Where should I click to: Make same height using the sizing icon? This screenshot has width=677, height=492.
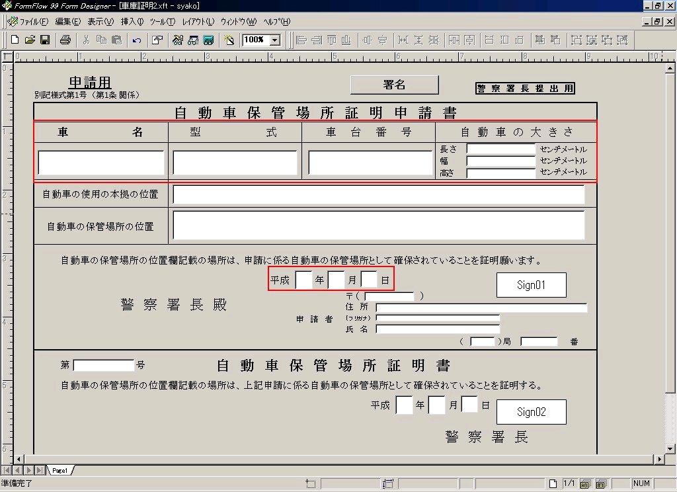click(504, 40)
